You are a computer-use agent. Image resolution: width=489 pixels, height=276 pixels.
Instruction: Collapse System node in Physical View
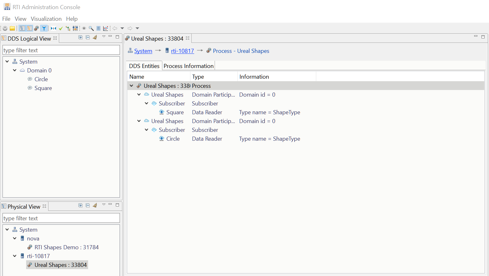point(7,230)
